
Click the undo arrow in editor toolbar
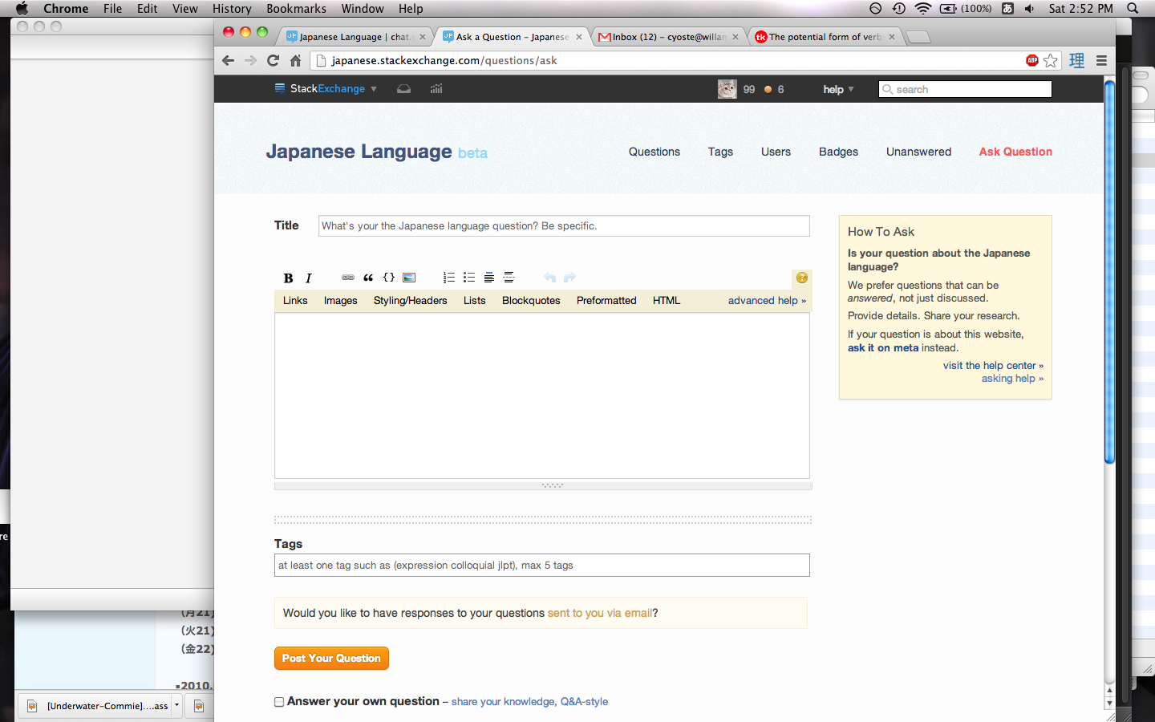tap(549, 278)
